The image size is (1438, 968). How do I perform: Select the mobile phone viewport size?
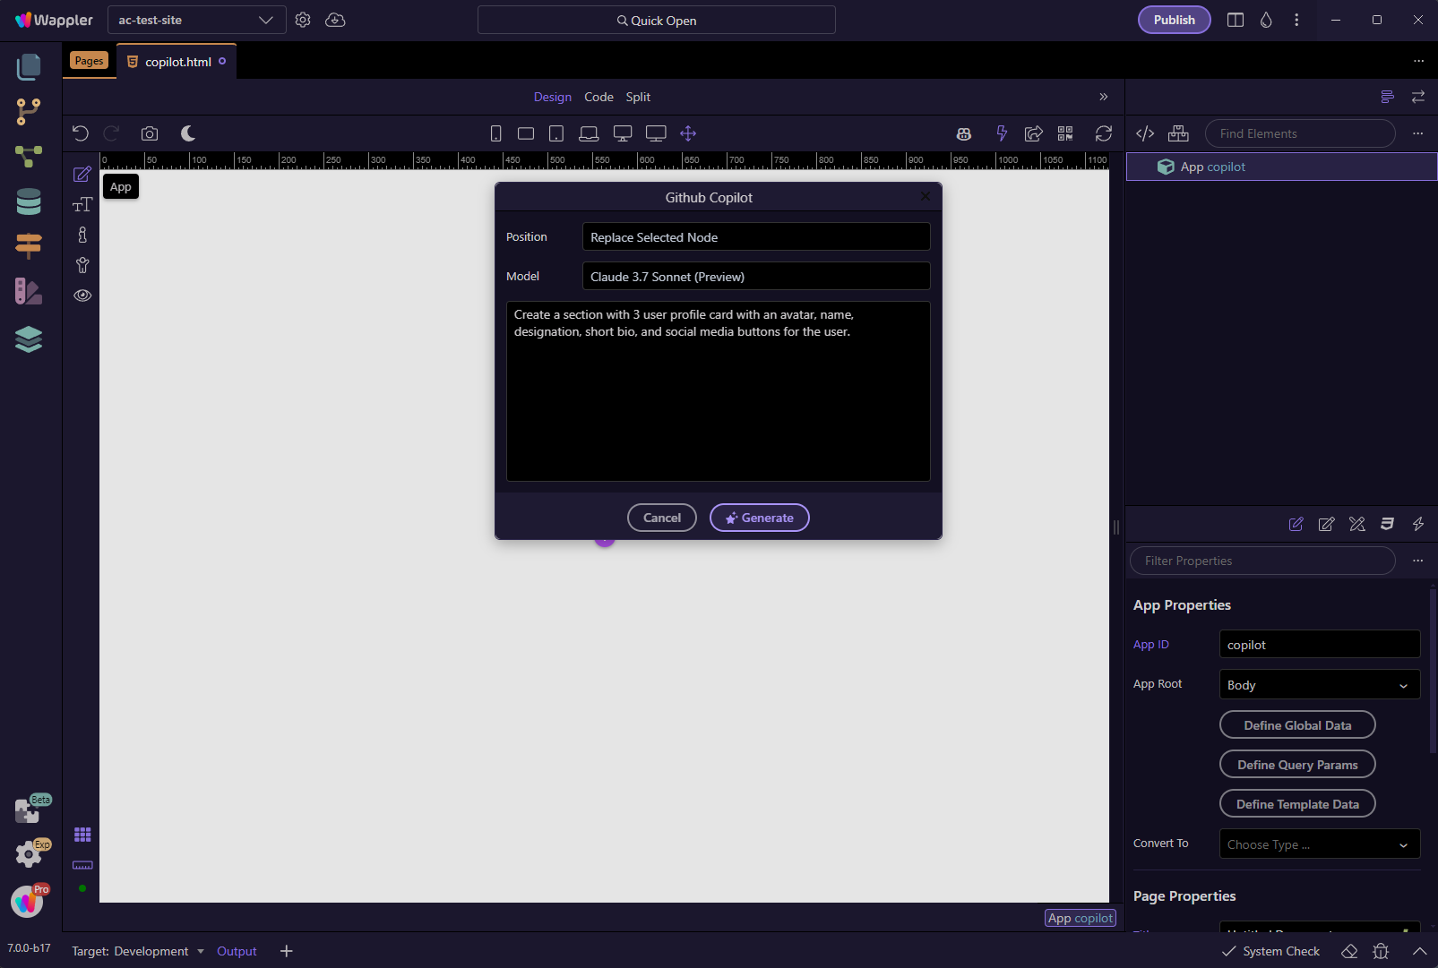point(495,133)
